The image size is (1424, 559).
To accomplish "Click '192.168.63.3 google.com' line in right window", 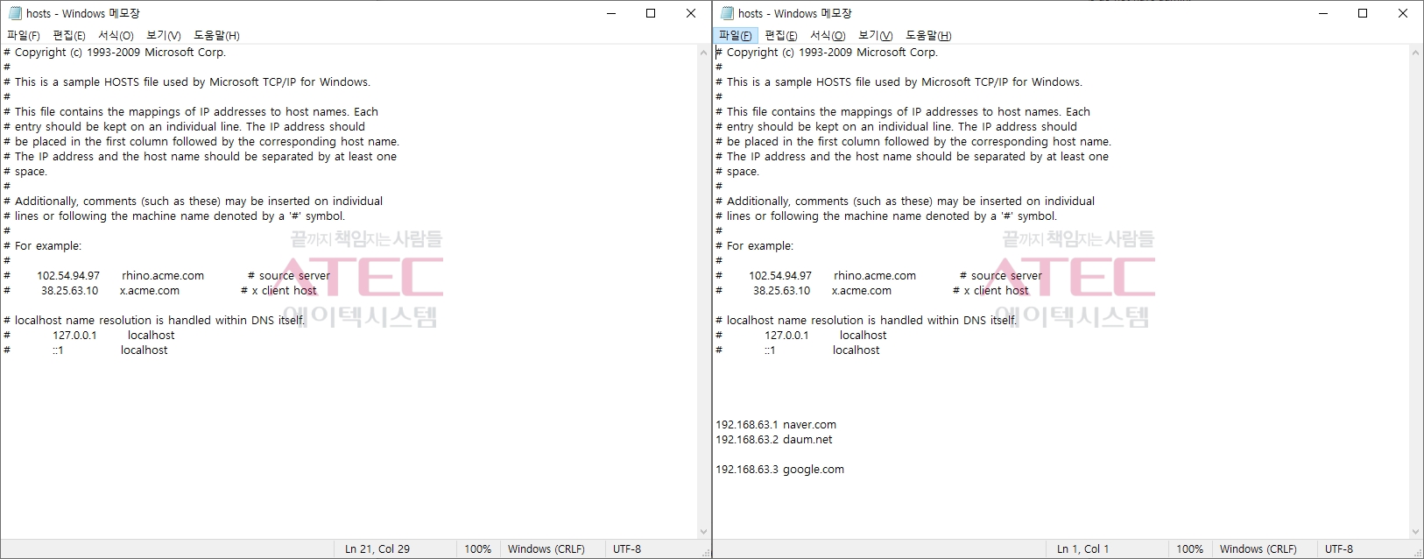I will (x=780, y=470).
